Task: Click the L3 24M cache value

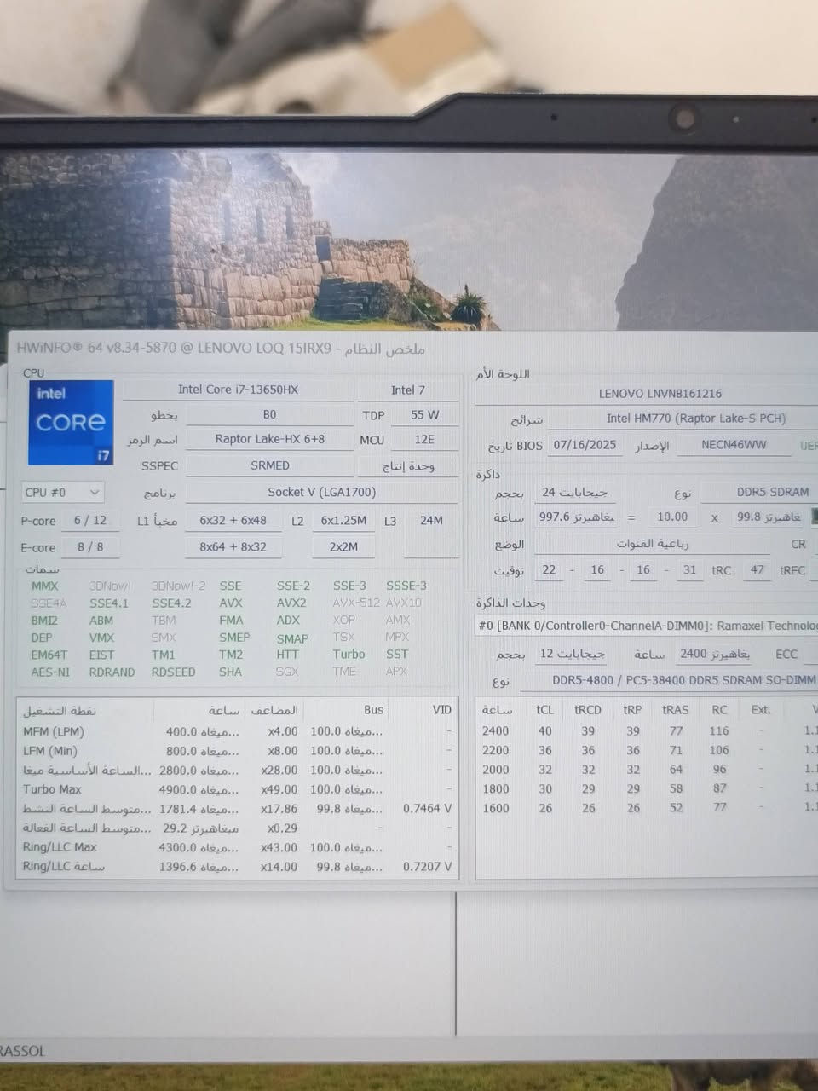Action: click(x=431, y=520)
